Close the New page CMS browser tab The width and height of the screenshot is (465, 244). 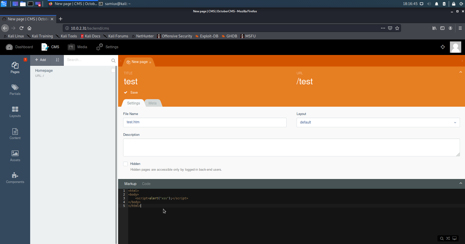[x=52, y=19]
